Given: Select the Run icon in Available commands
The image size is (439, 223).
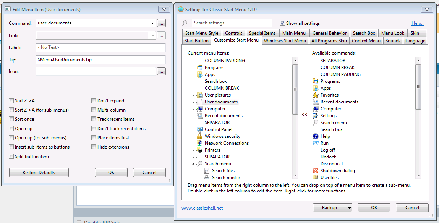Looking at the screenshot, I should (316, 143).
